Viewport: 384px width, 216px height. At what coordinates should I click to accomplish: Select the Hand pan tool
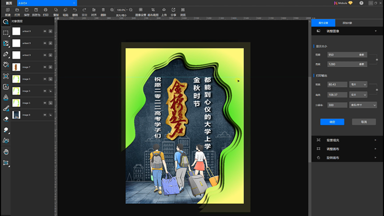pos(6,152)
